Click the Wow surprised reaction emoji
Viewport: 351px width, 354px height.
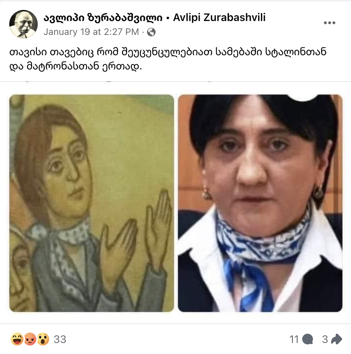point(43,339)
